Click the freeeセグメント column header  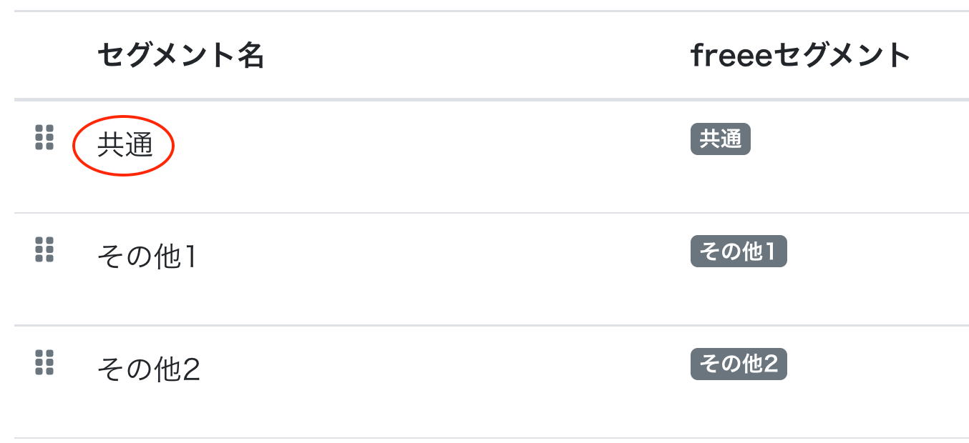coord(800,55)
